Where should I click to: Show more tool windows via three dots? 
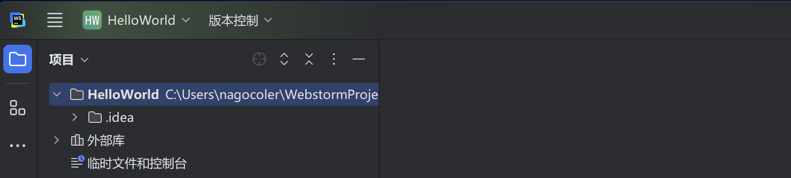(18, 146)
